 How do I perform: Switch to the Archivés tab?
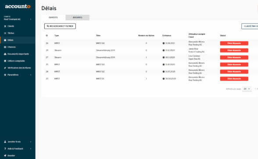78,17
